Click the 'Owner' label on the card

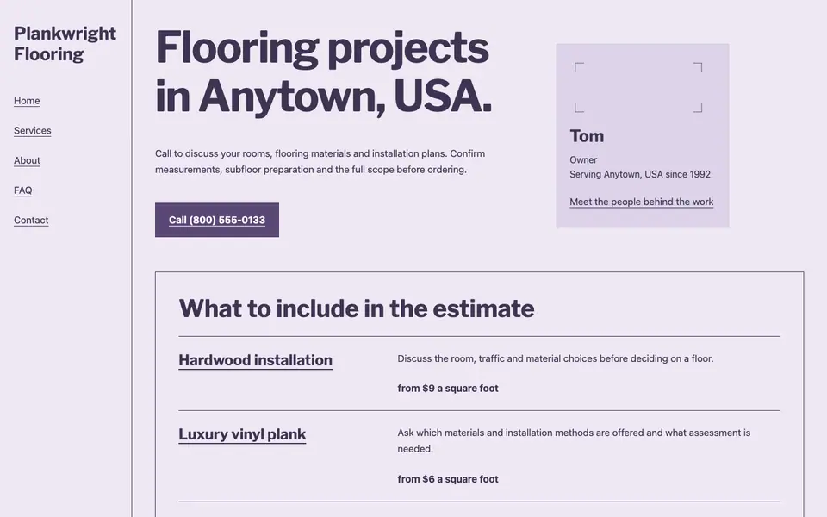pyautogui.click(x=583, y=160)
